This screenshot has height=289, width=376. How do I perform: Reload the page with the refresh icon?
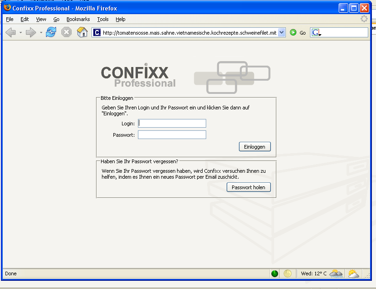[x=51, y=32]
